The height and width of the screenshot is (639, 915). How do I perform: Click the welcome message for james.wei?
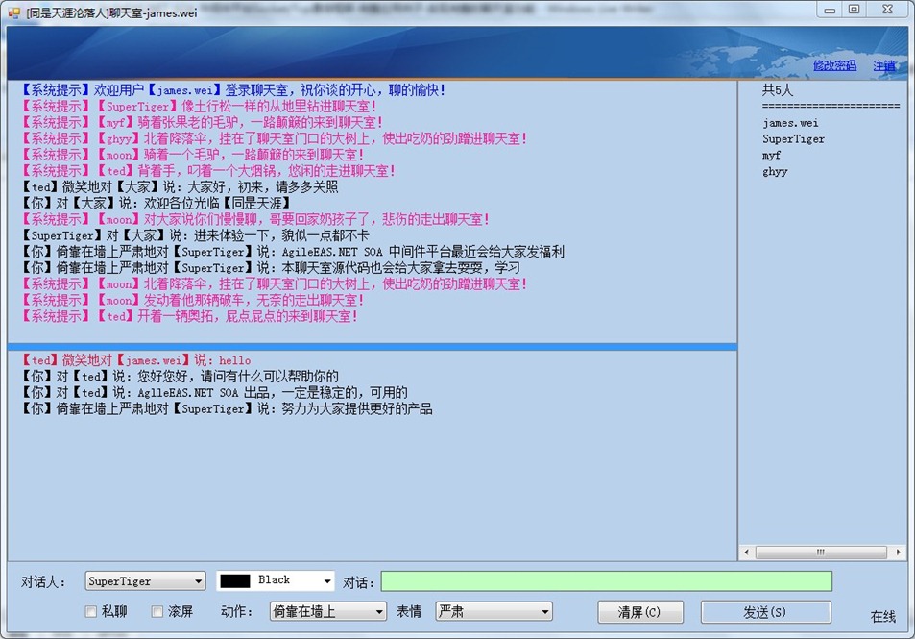(x=233, y=90)
